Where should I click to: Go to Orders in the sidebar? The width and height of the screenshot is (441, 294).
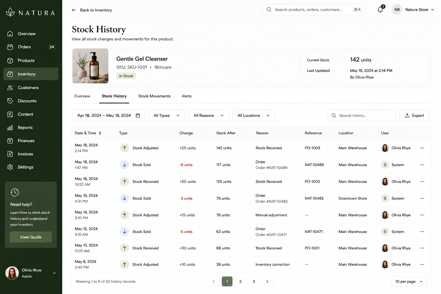pos(31,47)
